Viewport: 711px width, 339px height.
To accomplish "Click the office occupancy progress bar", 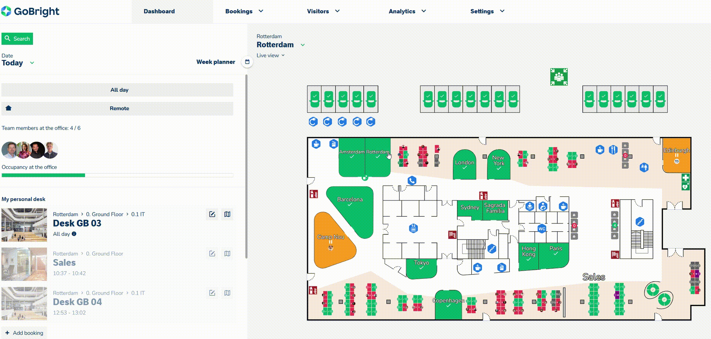I will click(x=117, y=175).
